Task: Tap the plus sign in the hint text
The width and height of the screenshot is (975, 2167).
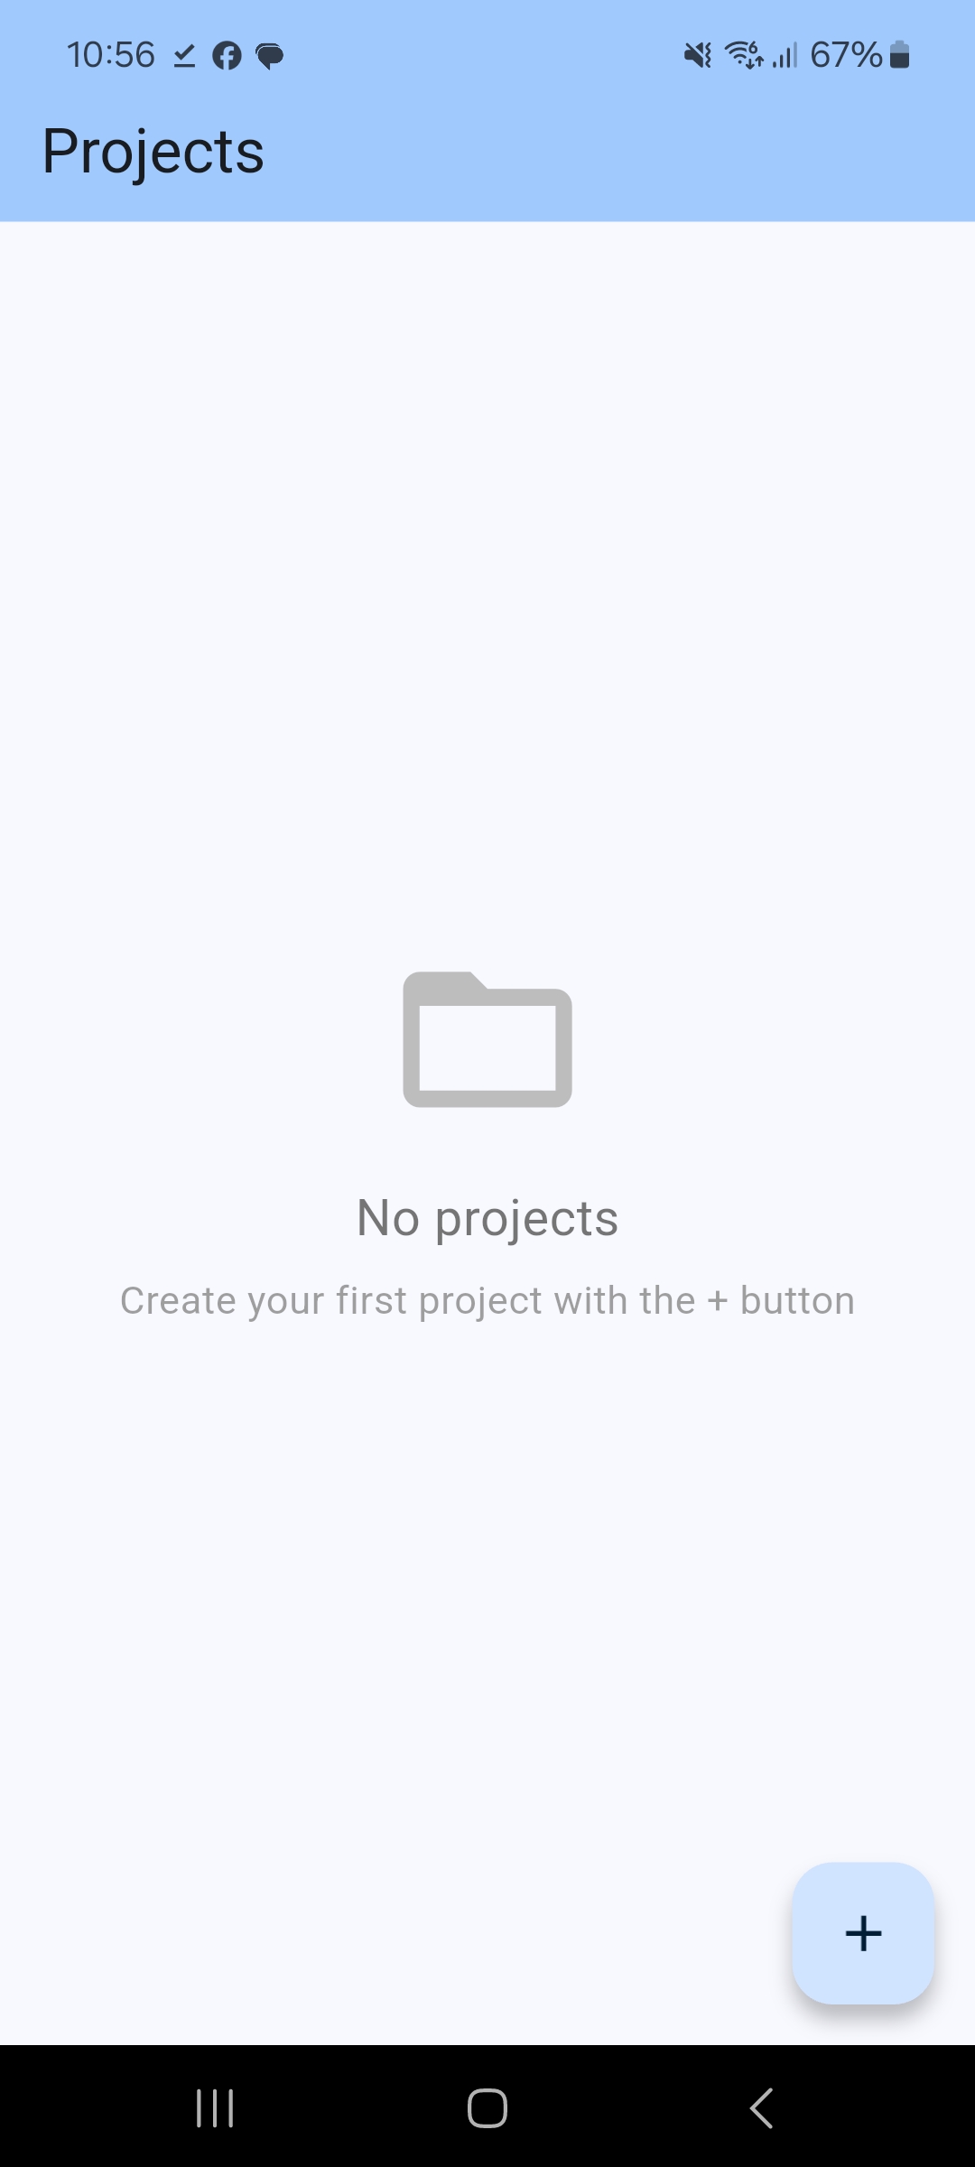Action: tap(718, 1302)
